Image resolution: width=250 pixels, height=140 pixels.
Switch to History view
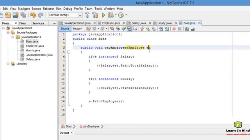(x=77, y=29)
